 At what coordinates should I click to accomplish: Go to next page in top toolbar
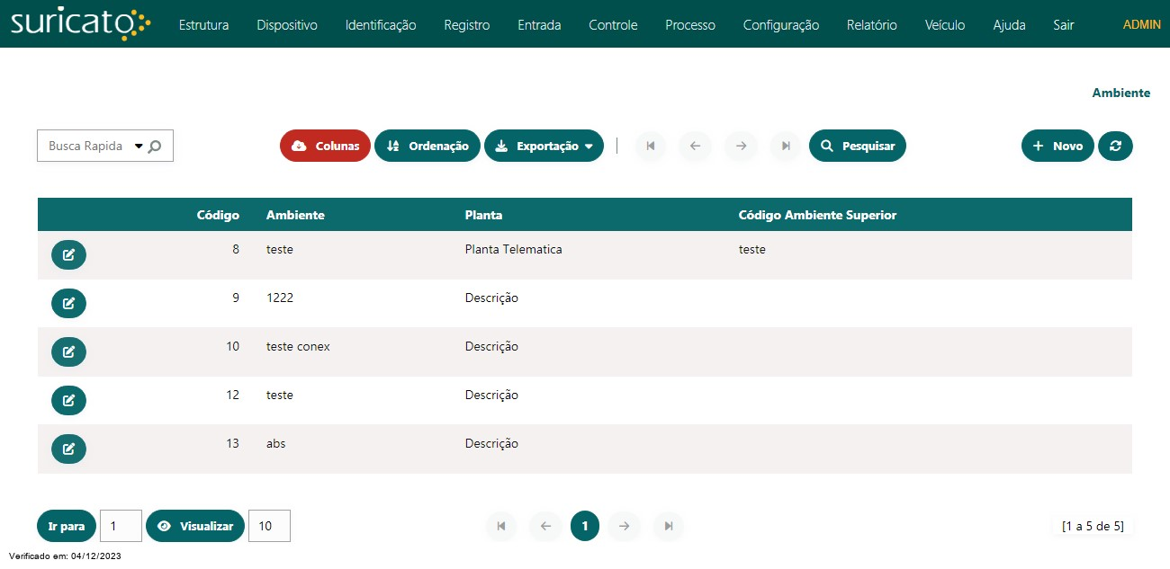coord(741,146)
